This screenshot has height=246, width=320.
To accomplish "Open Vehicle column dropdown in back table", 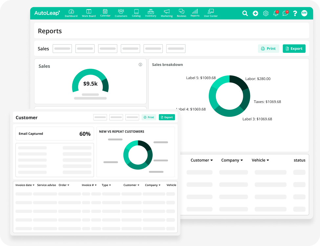I will pyautogui.click(x=260, y=160).
